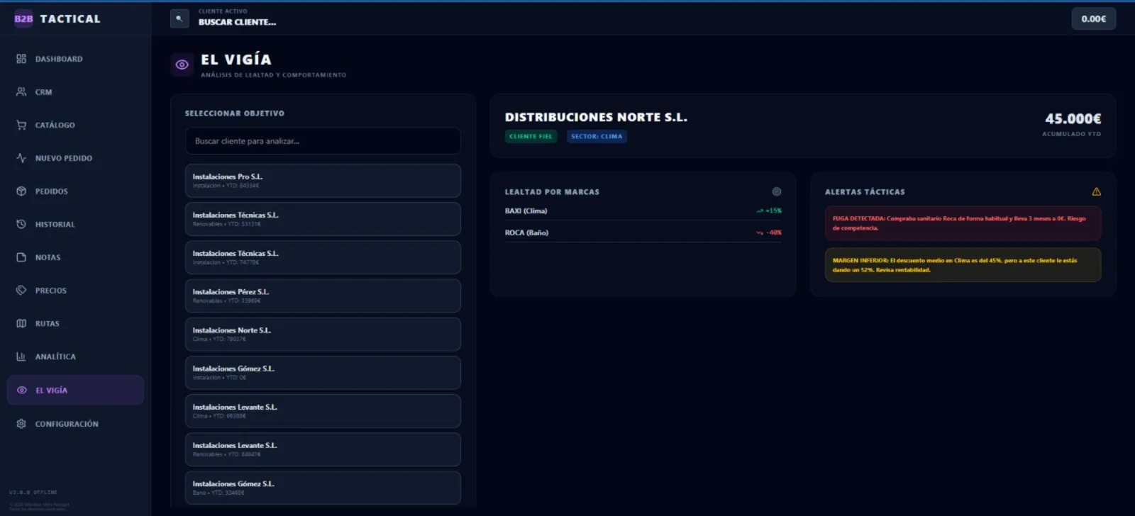Image resolution: width=1135 pixels, height=516 pixels.
Task: Select Instalaciones Técnicas S.L. Renovables card
Action: [323, 219]
